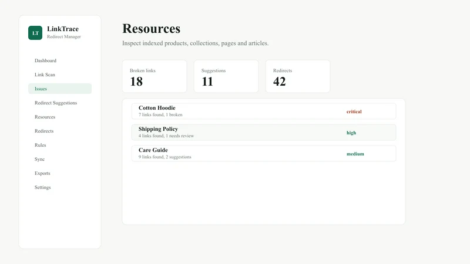Screen dimensions: 470x264
Task: Click '9 links found, 2 suggestions' text
Action: [164, 157]
